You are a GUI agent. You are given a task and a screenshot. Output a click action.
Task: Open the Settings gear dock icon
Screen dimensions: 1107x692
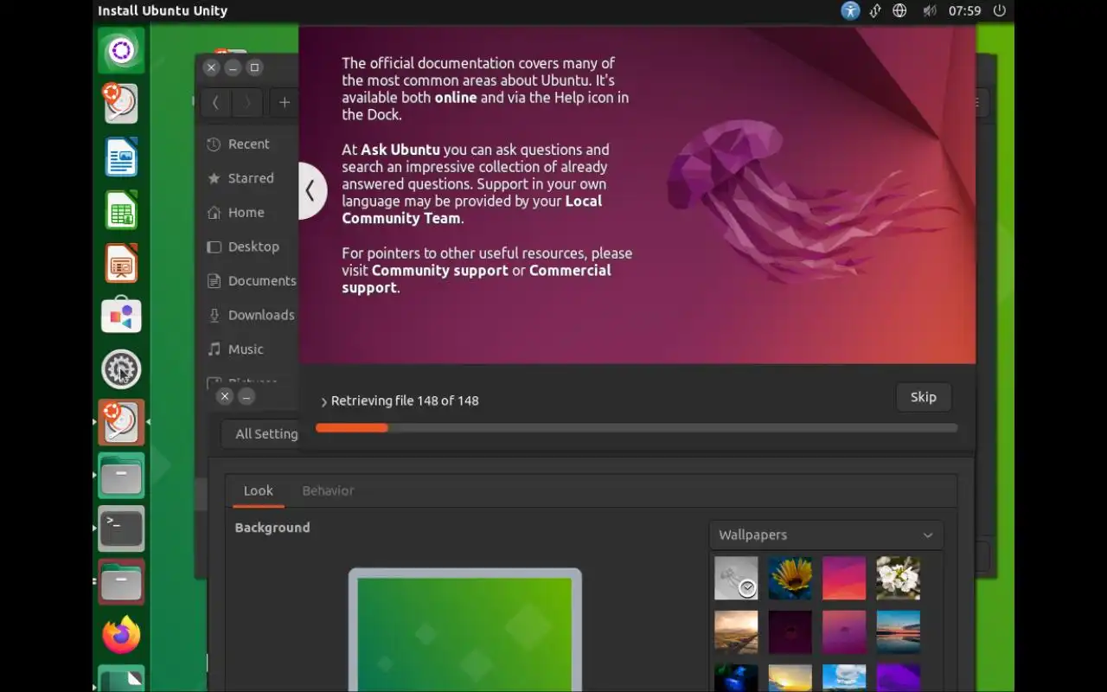click(121, 370)
